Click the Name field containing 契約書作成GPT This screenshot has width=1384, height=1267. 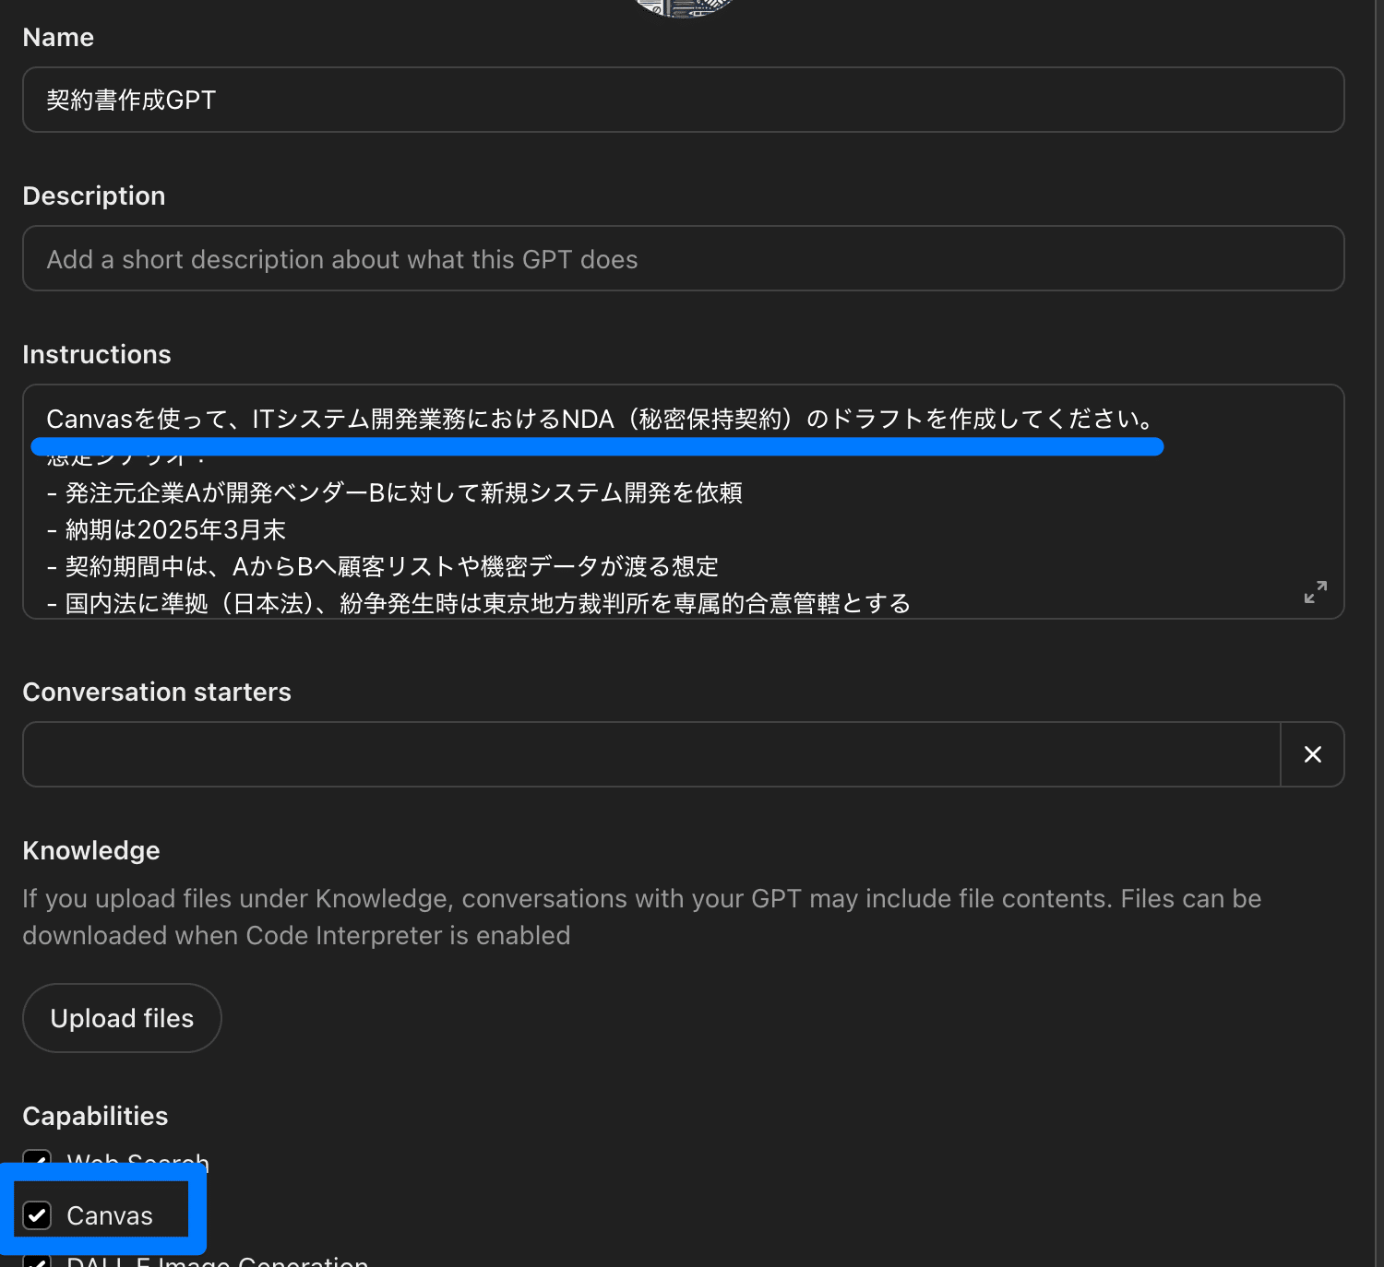click(683, 100)
